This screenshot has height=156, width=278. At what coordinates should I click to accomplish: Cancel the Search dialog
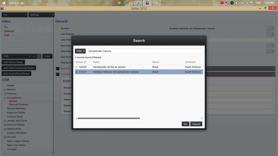coord(196,124)
